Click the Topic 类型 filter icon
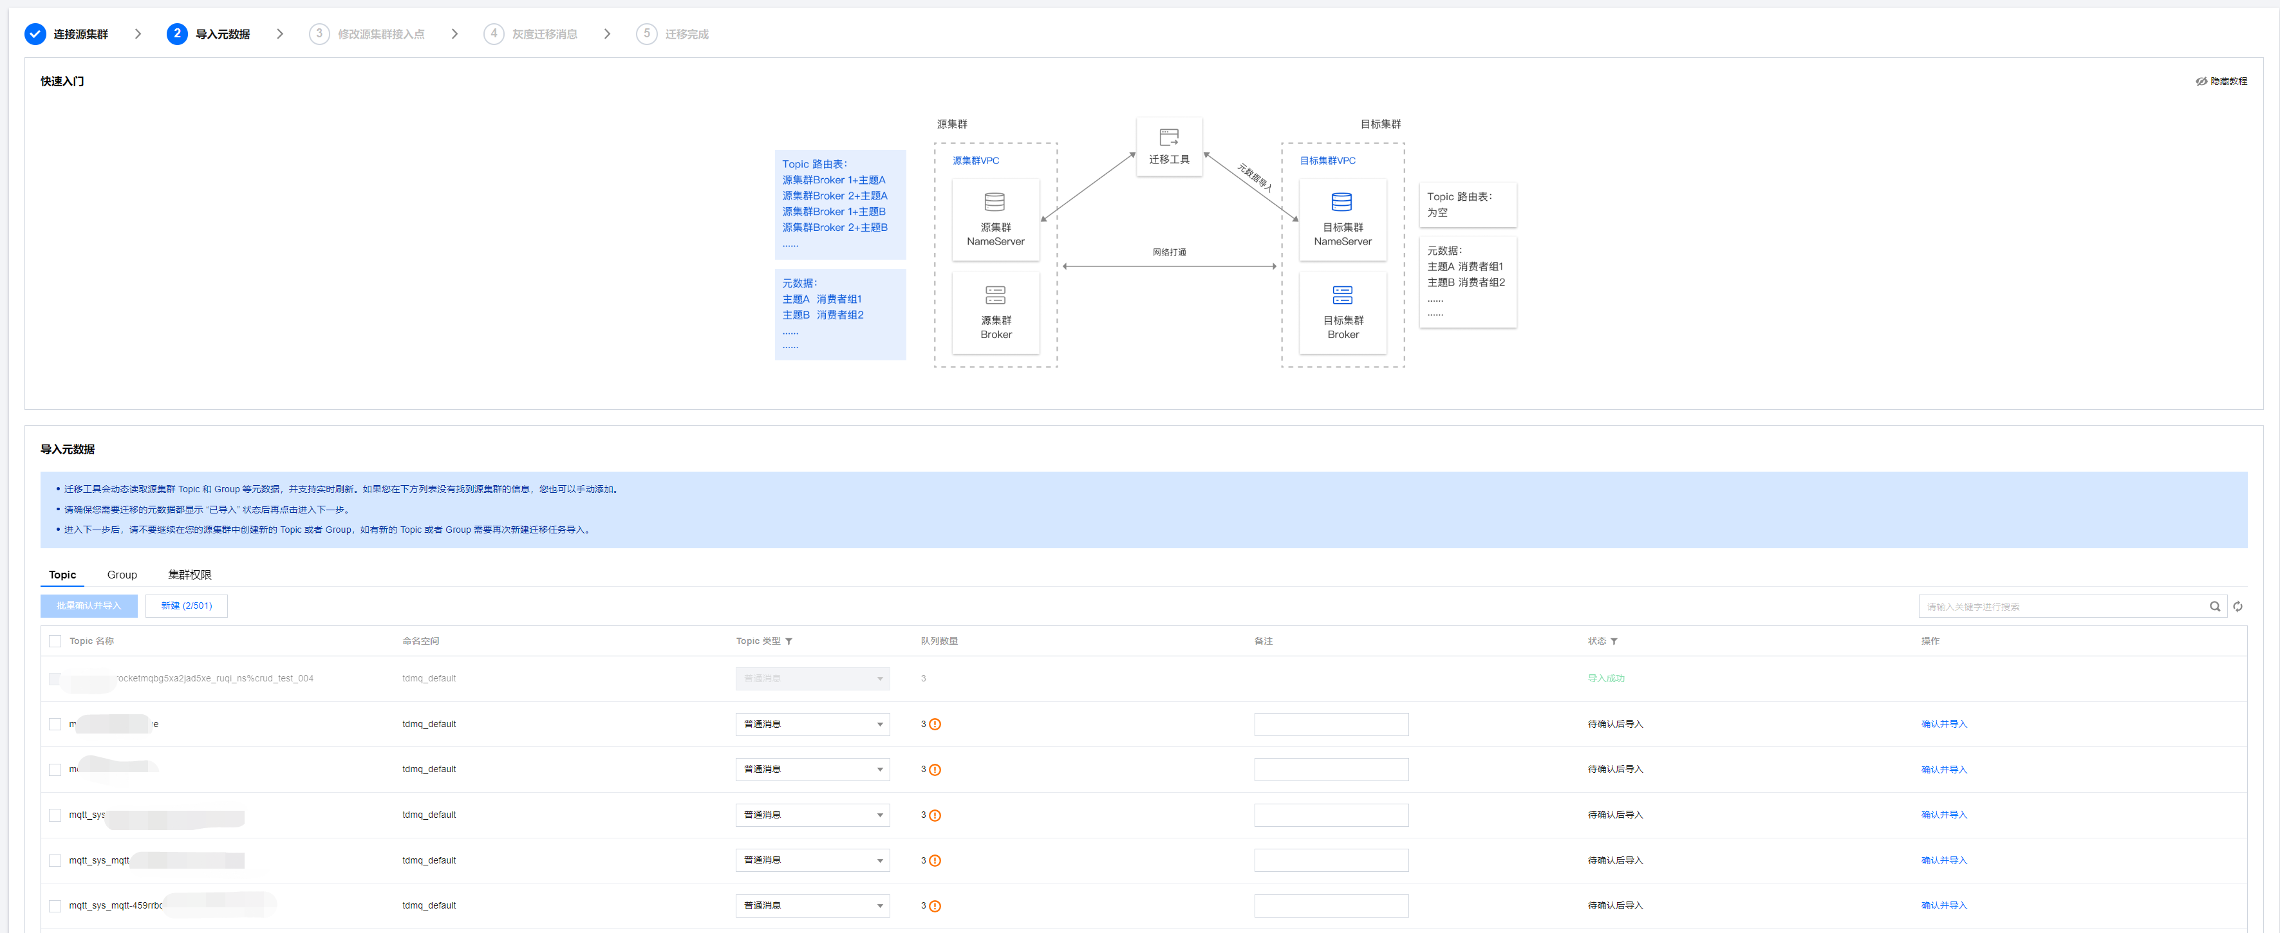The width and height of the screenshot is (2280, 933). 789,641
